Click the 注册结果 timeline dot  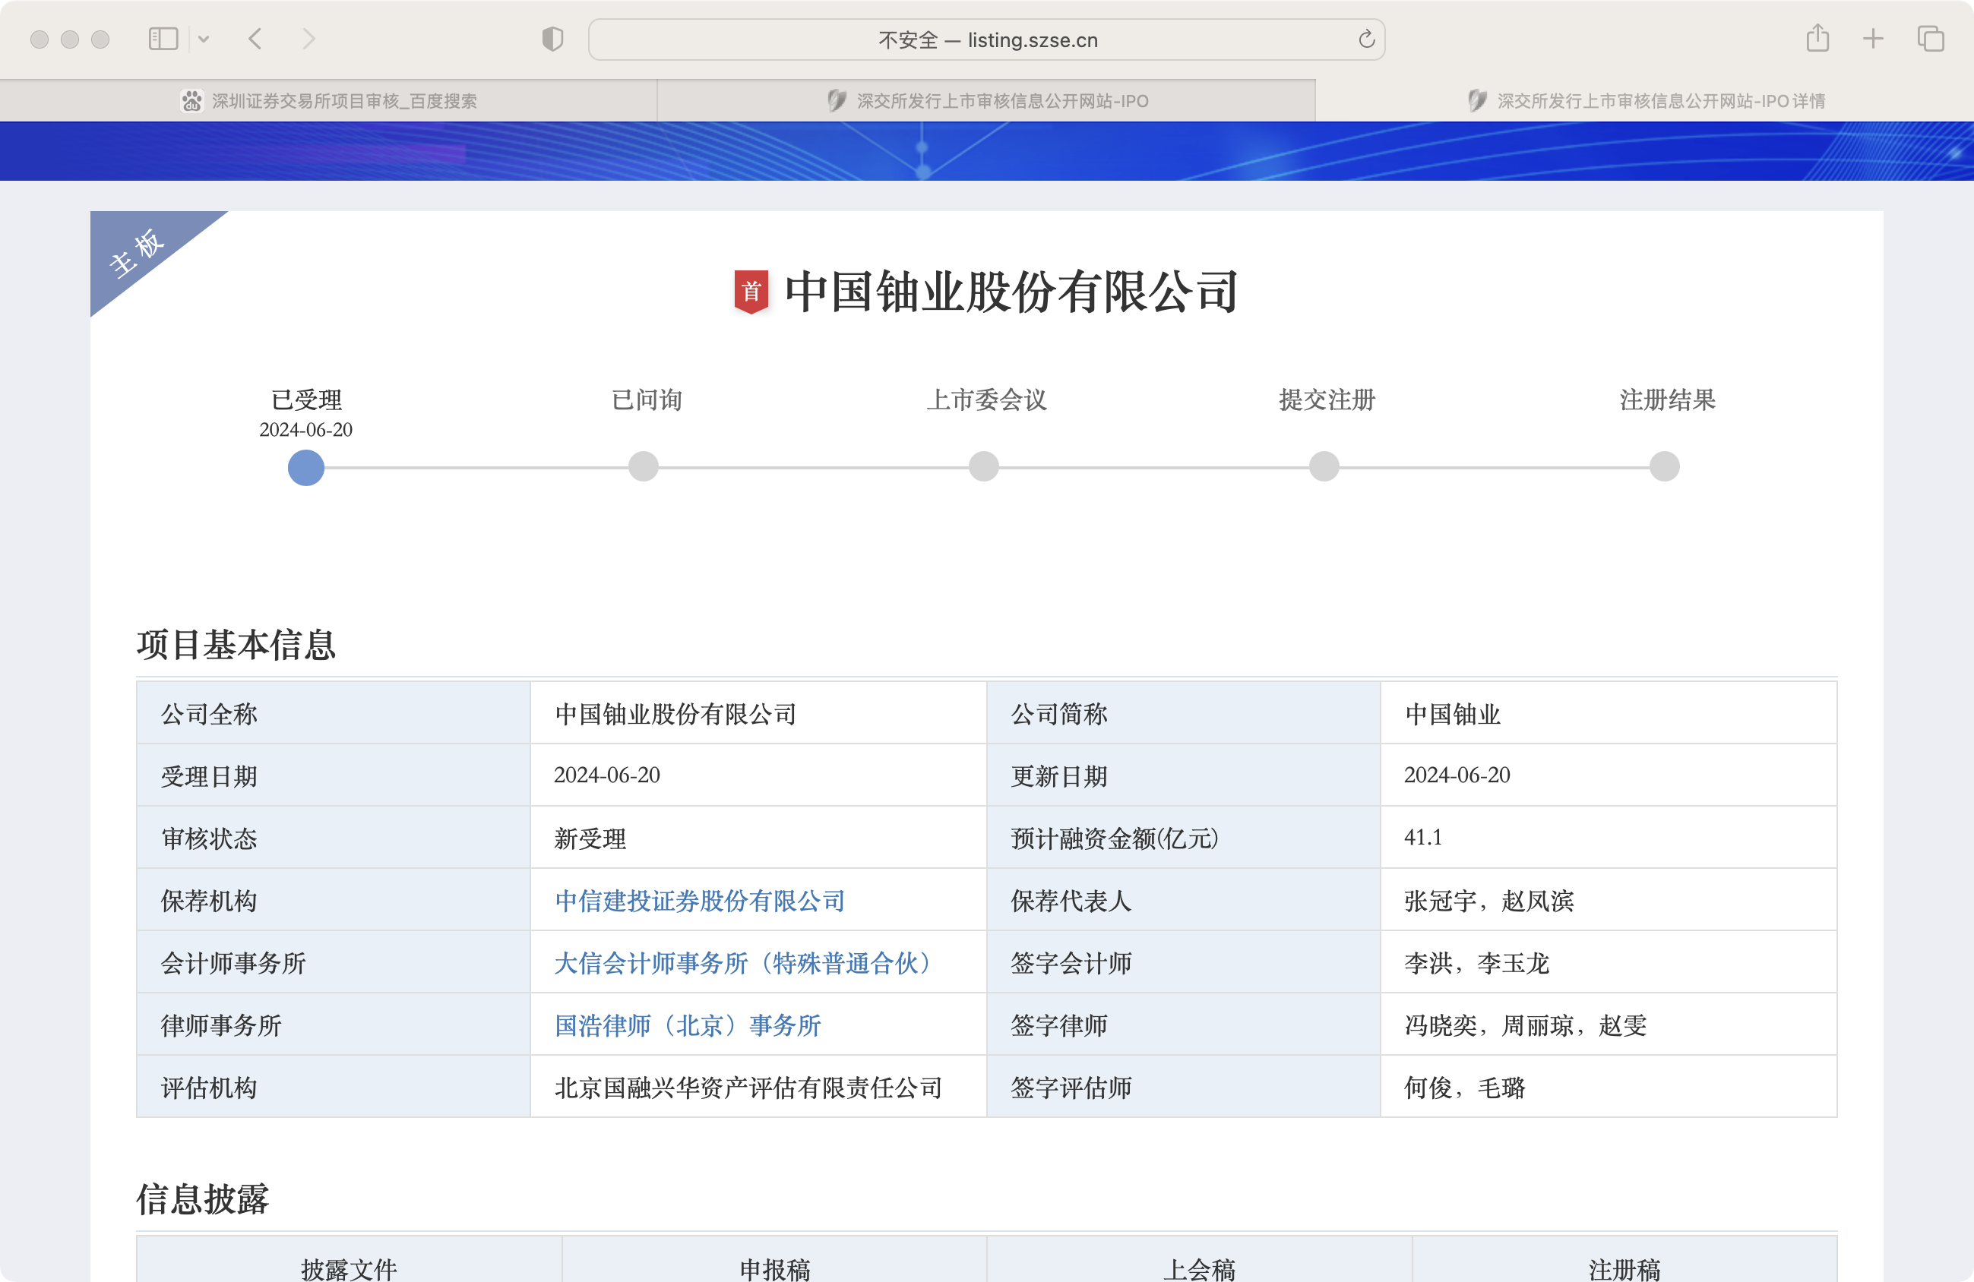(1664, 466)
